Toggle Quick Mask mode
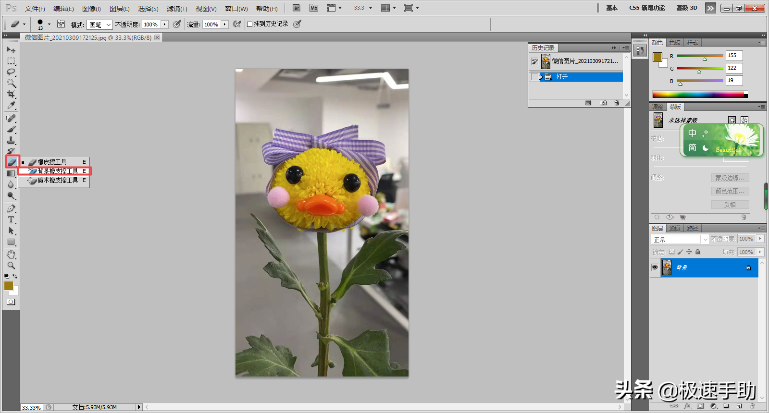The height and width of the screenshot is (413, 769). [x=11, y=302]
